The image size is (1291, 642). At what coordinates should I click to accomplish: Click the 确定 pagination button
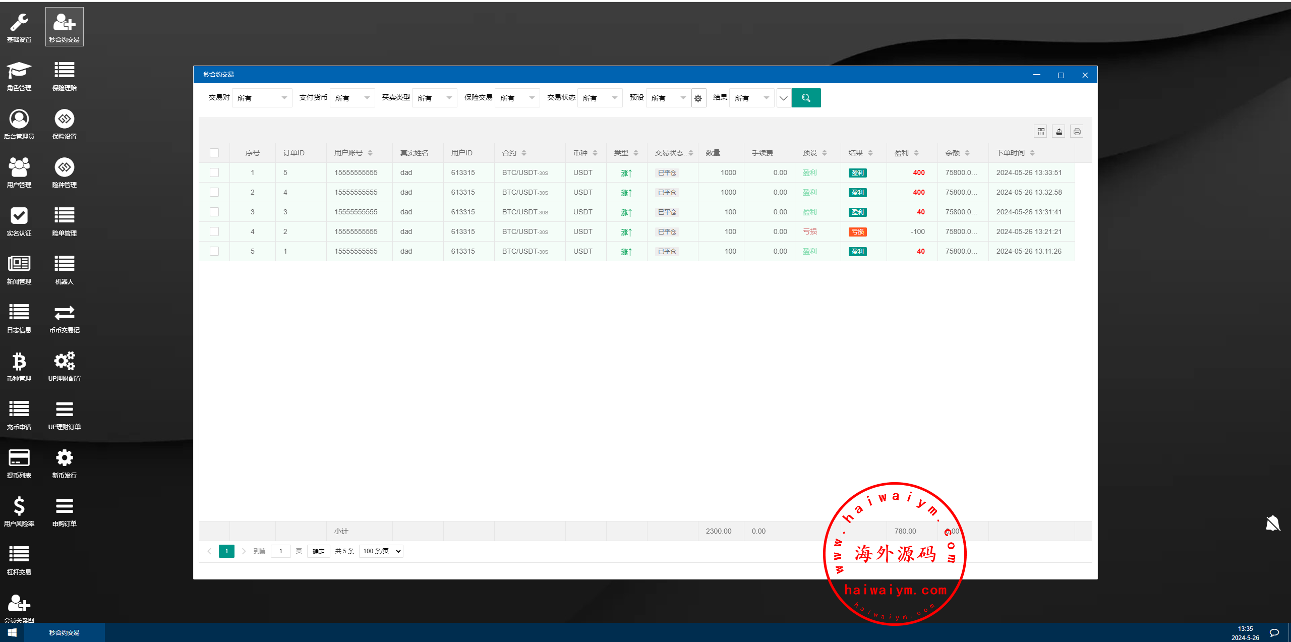click(318, 551)
